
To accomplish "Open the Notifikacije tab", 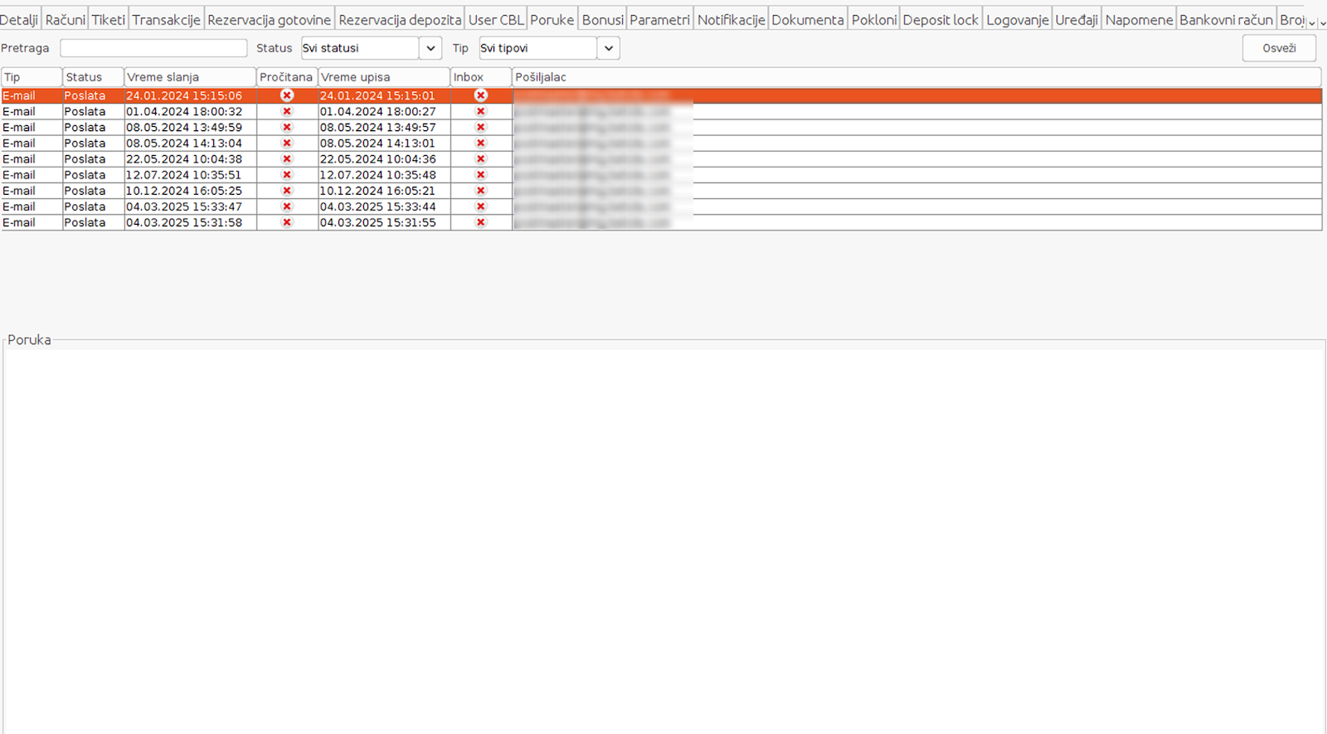I will click(x=732, y=20).
